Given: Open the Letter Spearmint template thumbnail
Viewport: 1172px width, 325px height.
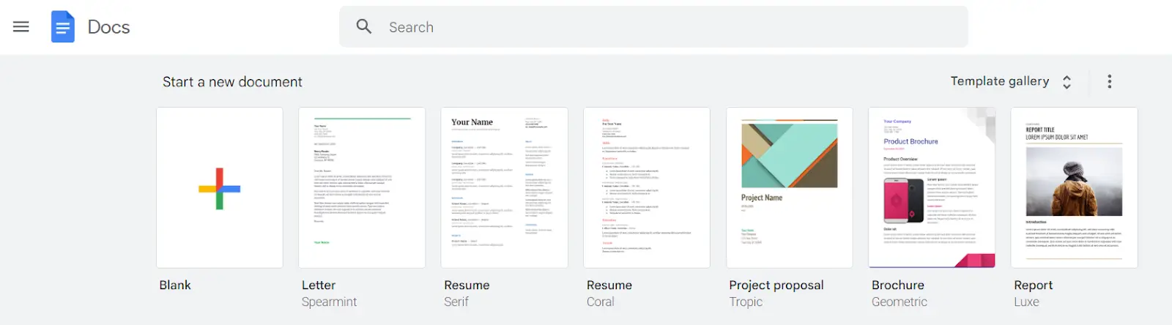Looking at the screenshot, I should (x=362, y=187).
